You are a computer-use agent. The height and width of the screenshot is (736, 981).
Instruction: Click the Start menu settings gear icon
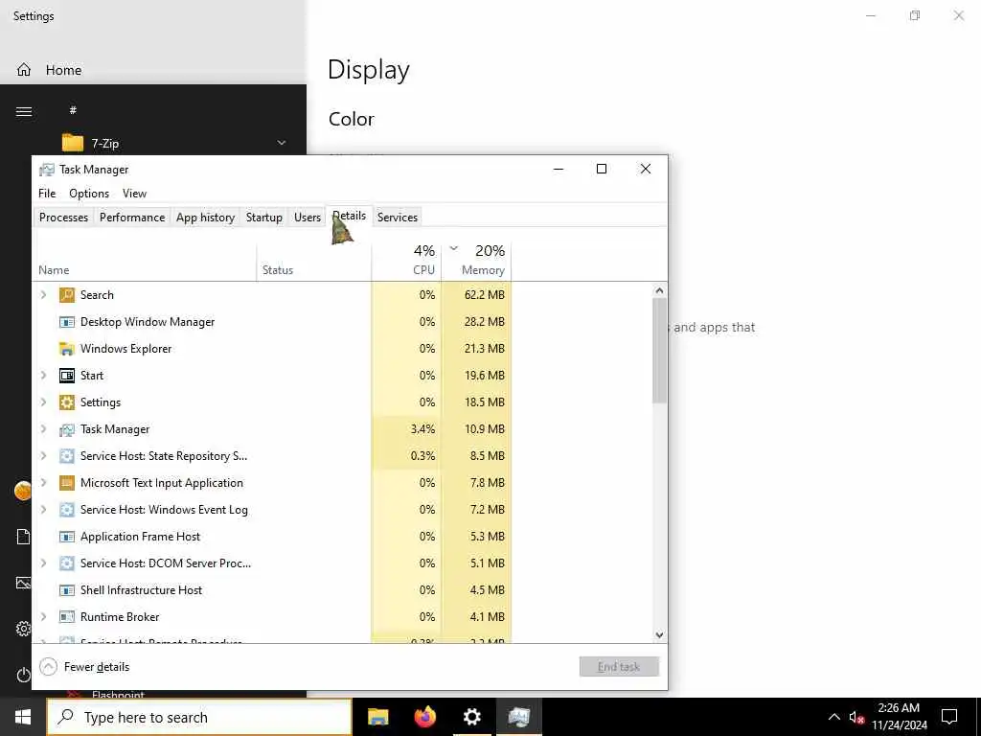(x=23, y=629)
